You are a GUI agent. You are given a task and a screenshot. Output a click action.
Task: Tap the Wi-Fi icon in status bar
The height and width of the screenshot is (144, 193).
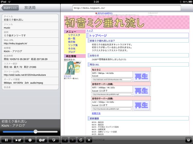point(9,2)
